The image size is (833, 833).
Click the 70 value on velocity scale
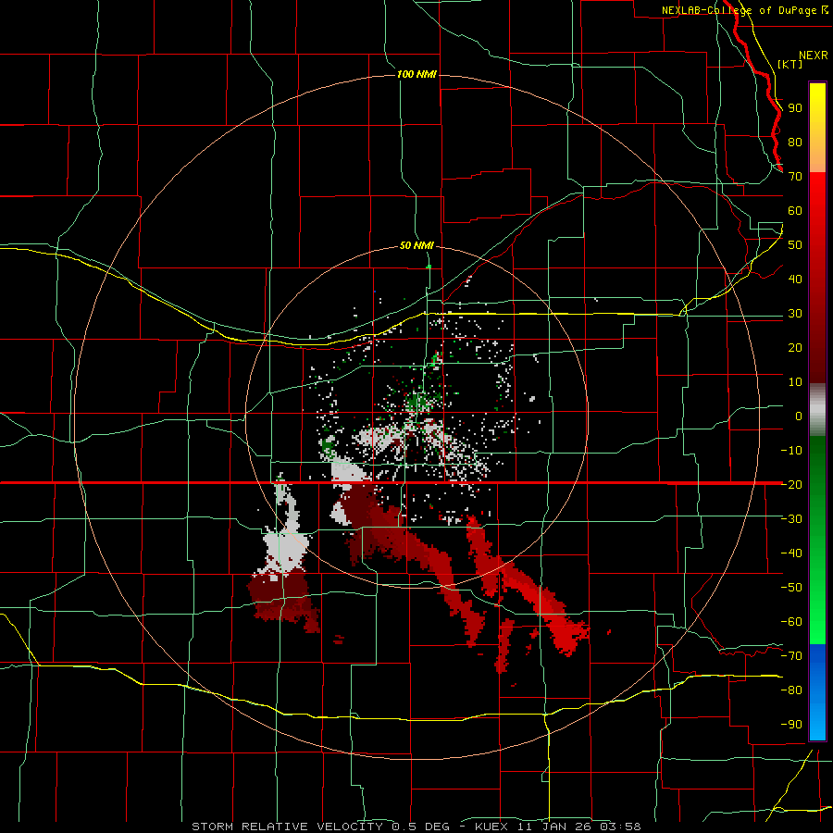(795, 177)
